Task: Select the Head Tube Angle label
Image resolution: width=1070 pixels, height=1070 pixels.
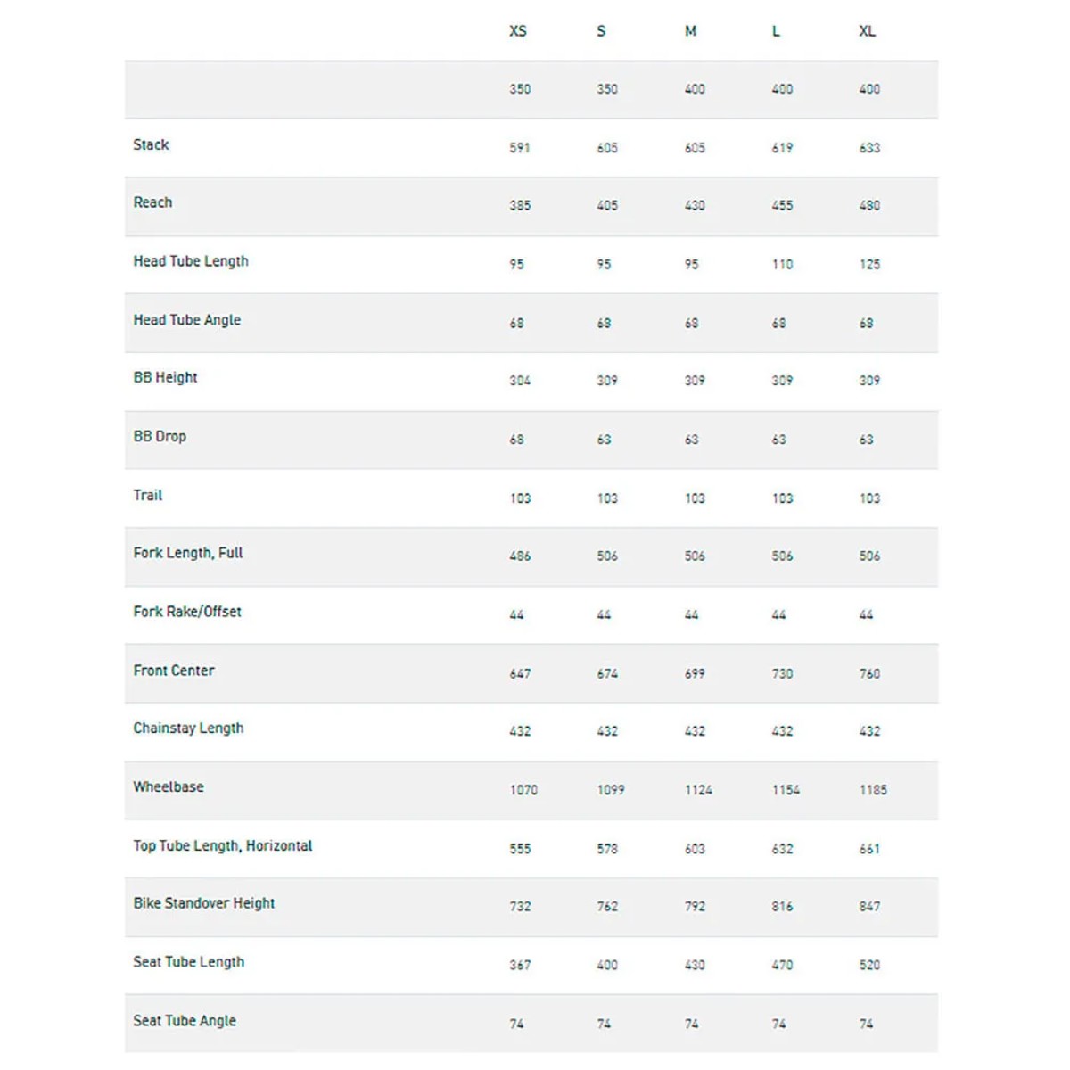Action: click(187, 320)
